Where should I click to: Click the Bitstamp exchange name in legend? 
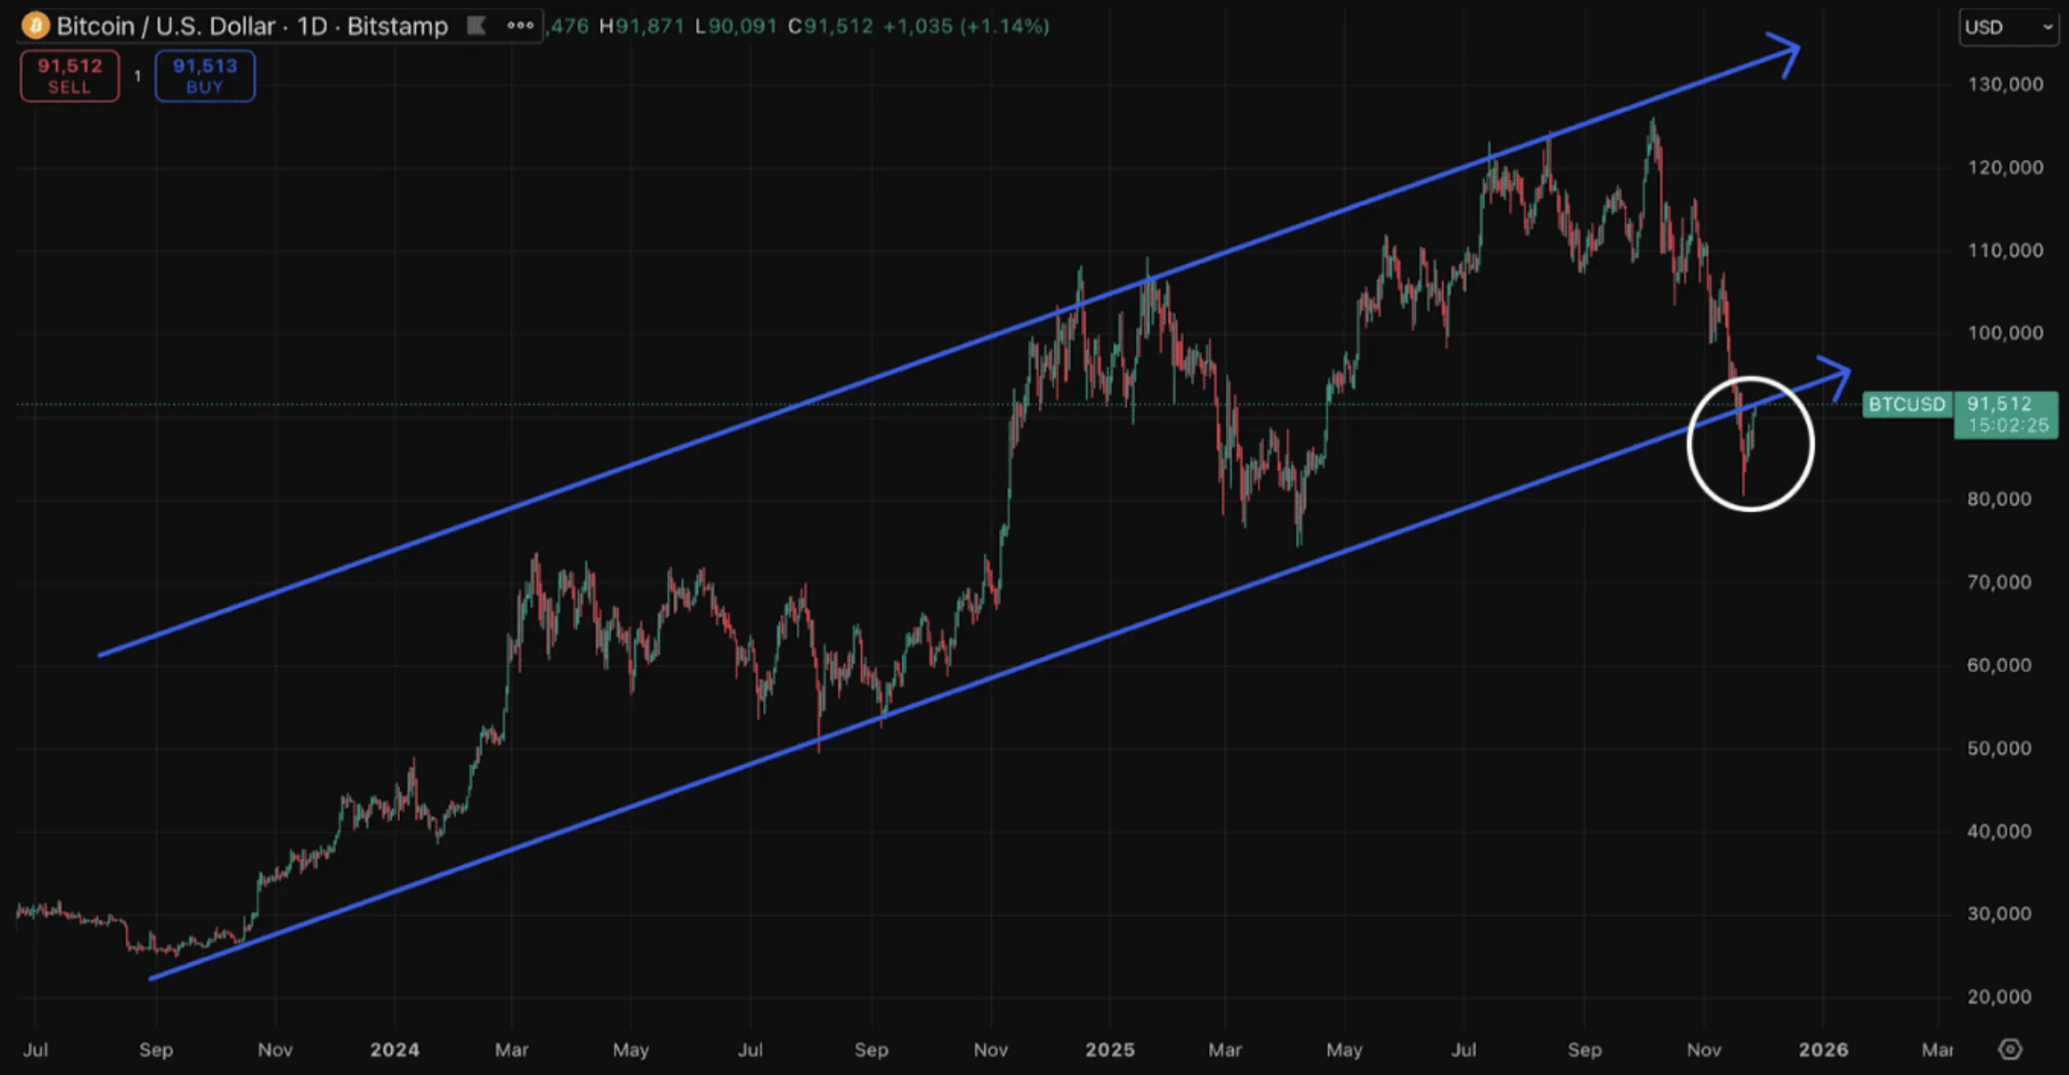(x=397, y=26)
